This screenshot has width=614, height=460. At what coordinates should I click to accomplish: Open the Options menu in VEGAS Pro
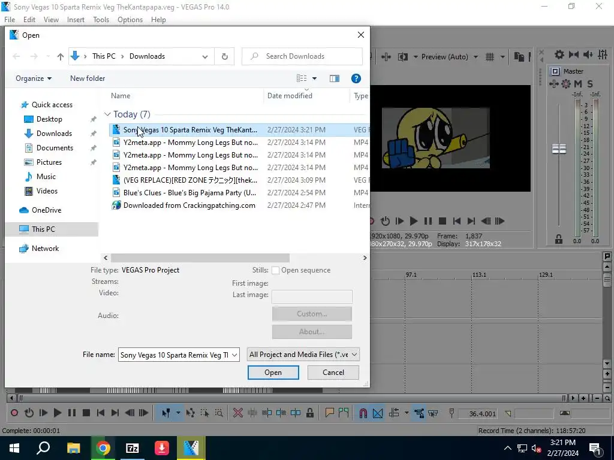click(130, 20)
